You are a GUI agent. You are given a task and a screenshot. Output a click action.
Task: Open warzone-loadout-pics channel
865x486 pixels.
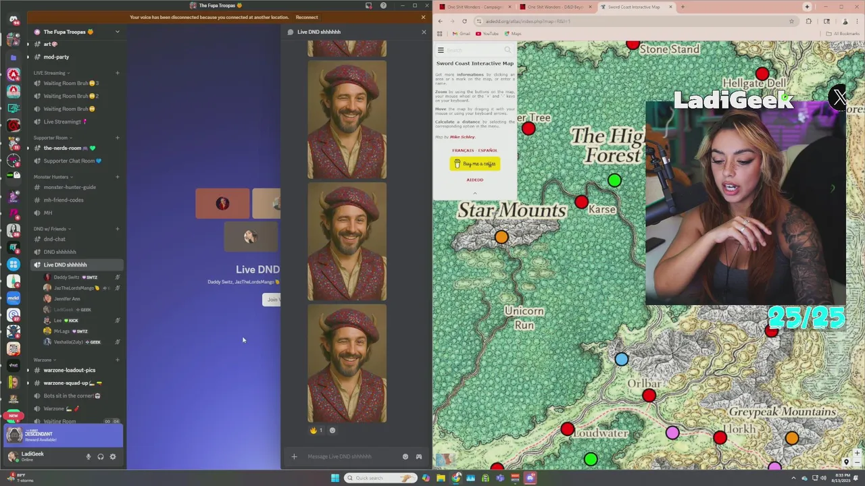(76, 370)
